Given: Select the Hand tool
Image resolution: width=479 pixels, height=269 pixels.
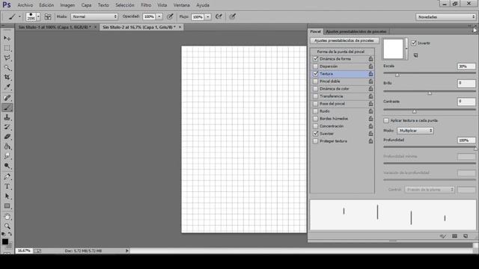Looking at the screenshot, I should [x=7, y=217].
